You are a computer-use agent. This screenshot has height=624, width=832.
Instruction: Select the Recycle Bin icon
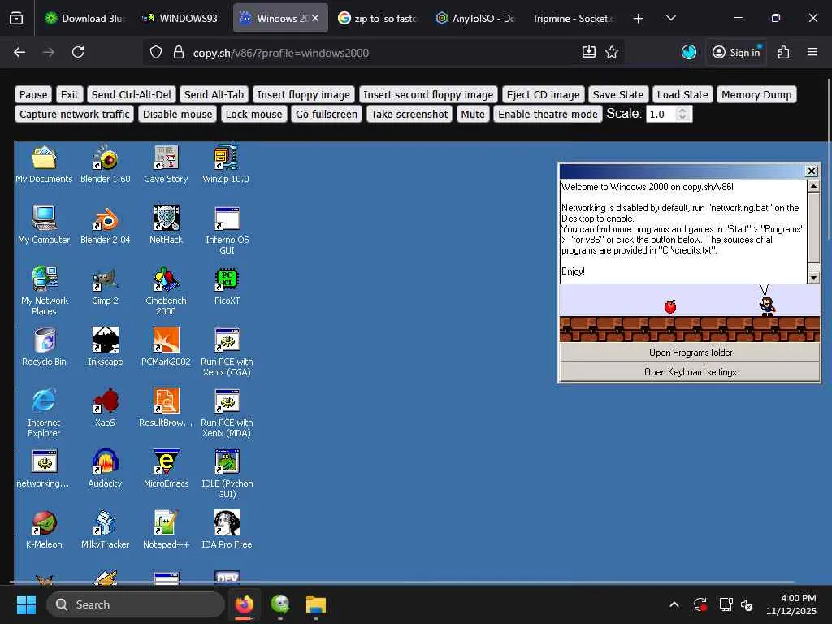click(x=44, y=347)
